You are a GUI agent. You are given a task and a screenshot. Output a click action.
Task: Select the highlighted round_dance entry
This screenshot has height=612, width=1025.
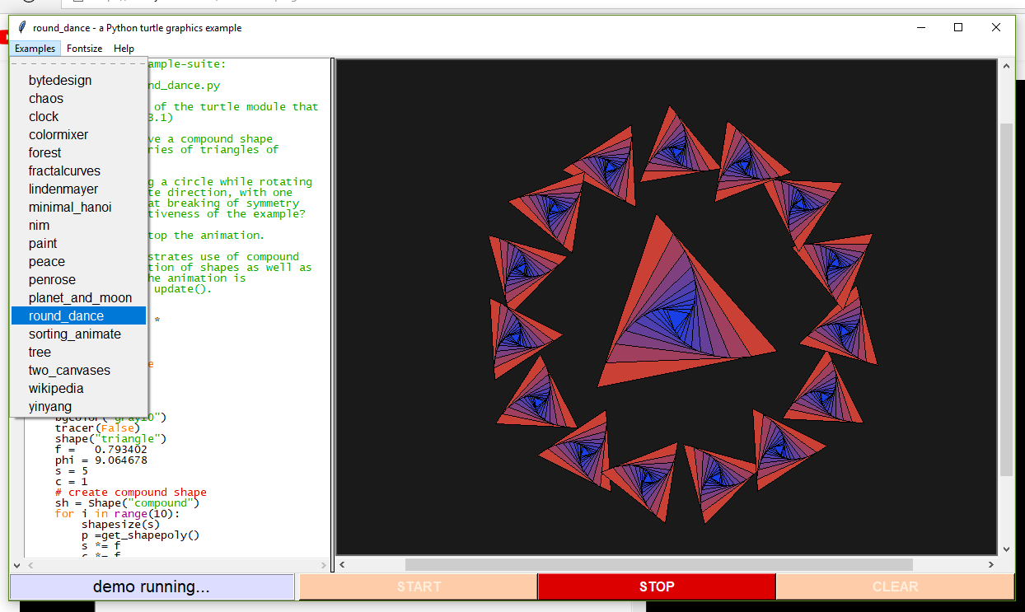coord(66,316)
